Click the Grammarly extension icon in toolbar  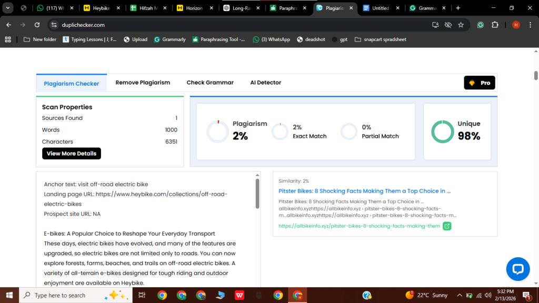coord(480,25)
